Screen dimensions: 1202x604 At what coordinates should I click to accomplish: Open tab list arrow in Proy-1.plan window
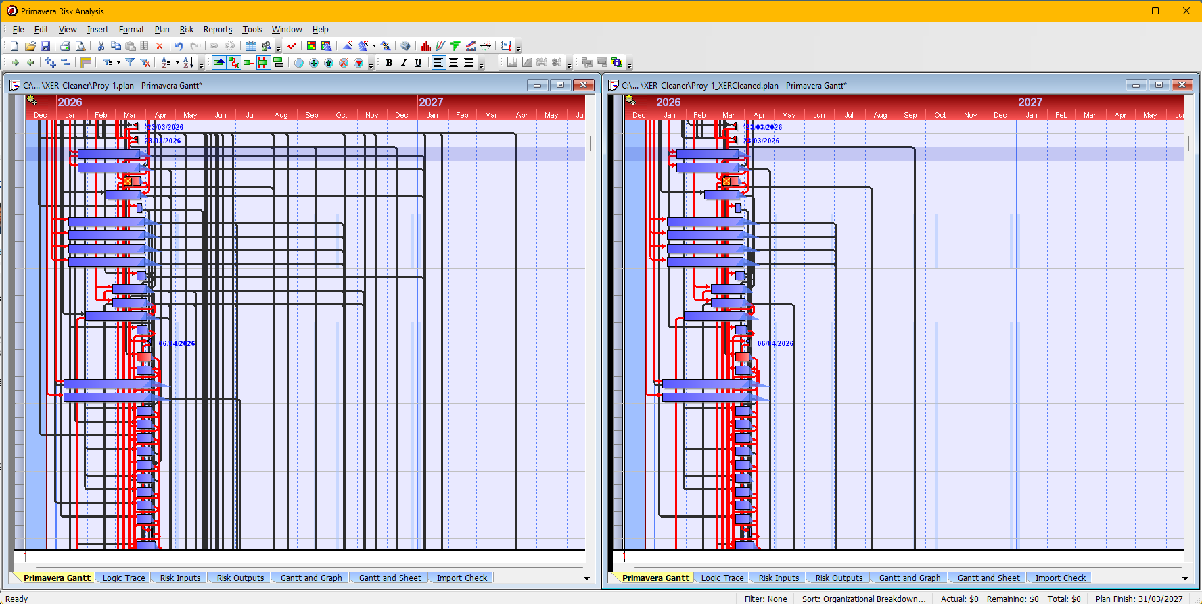(586, 578)
